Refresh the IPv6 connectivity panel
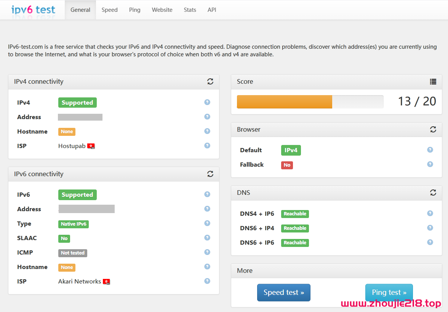 (x=210, y=174)
